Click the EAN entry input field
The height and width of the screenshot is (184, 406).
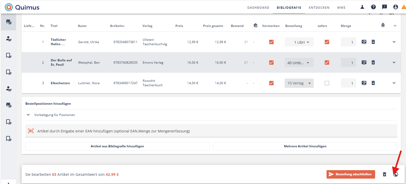click(x=211, y=131)
